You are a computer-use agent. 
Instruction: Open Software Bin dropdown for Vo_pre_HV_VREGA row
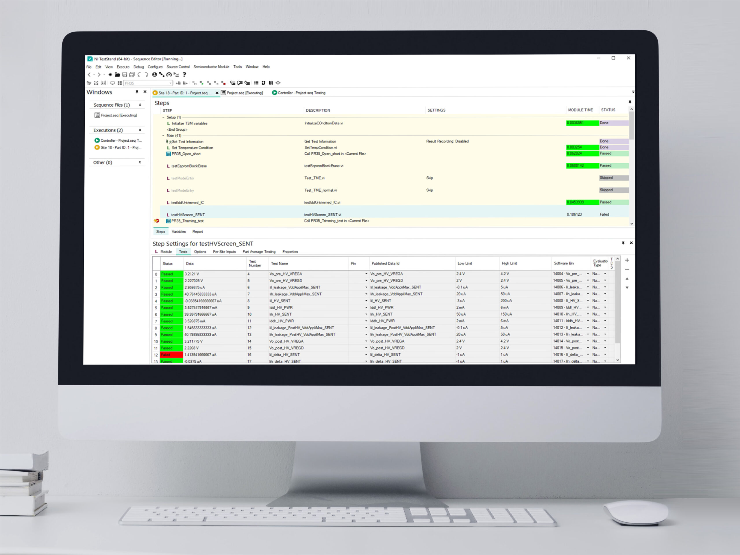(588, 274)
